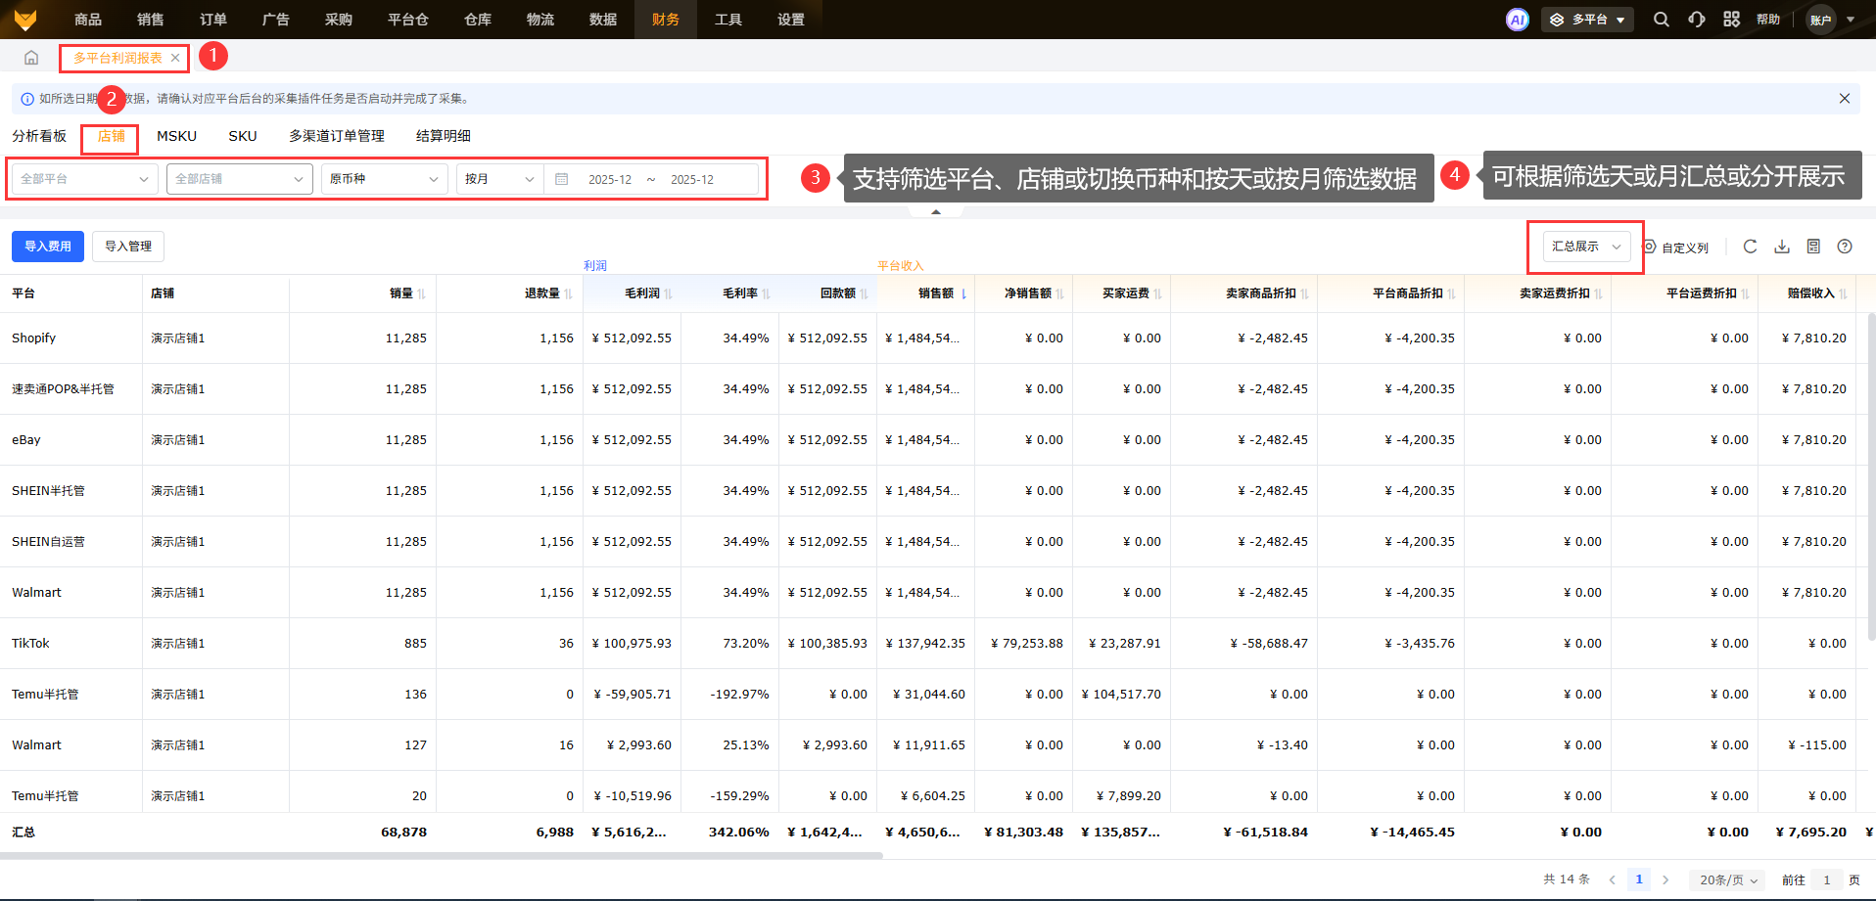
Task: Dismiss the blue info banner
Action: coord(1844,99)
